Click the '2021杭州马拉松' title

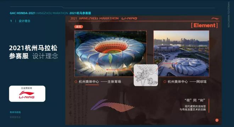coord(33,48)
